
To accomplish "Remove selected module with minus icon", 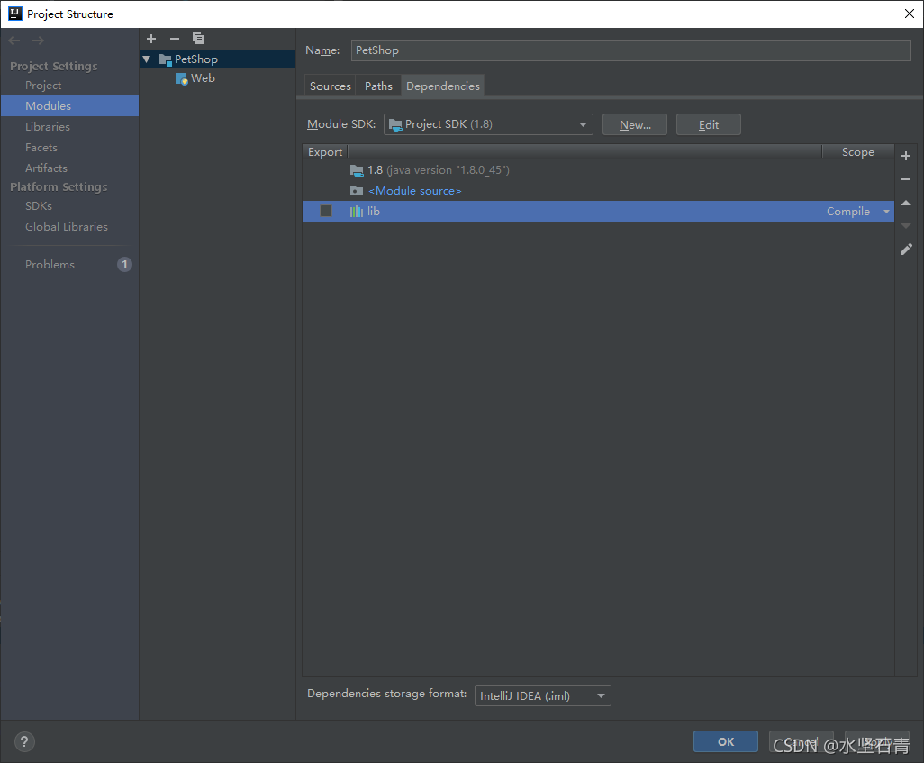I will pyautogui.click(x=175, y=39).
